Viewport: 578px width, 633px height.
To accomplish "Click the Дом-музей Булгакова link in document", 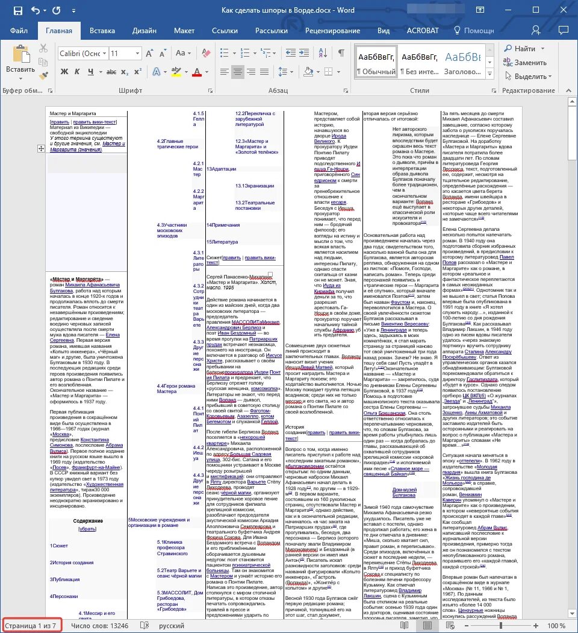I will [x=403, y=492].
